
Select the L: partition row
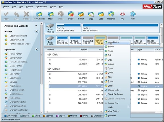point(105,95)
